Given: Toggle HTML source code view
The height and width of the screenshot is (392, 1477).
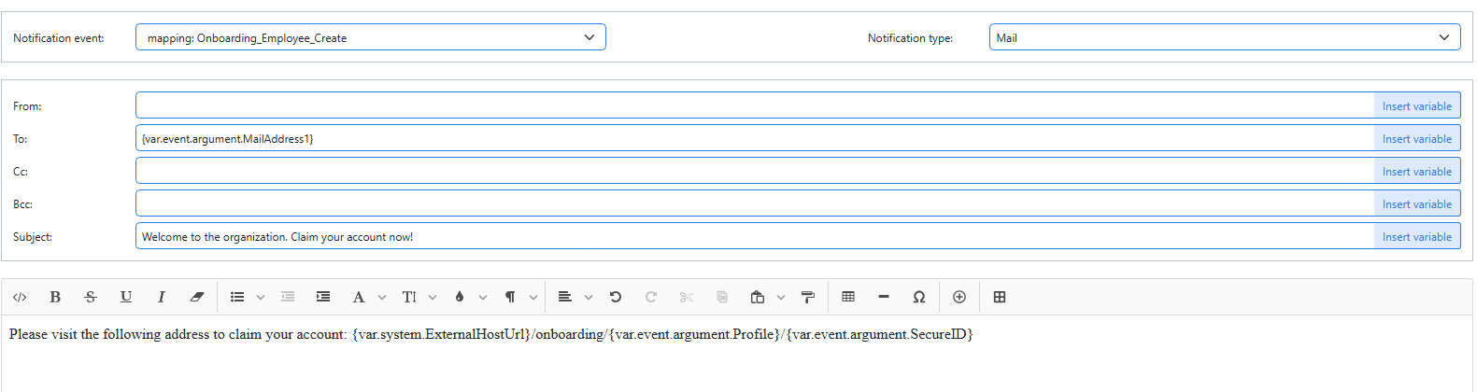Looking at the screenshot, I should coord(20,297).
